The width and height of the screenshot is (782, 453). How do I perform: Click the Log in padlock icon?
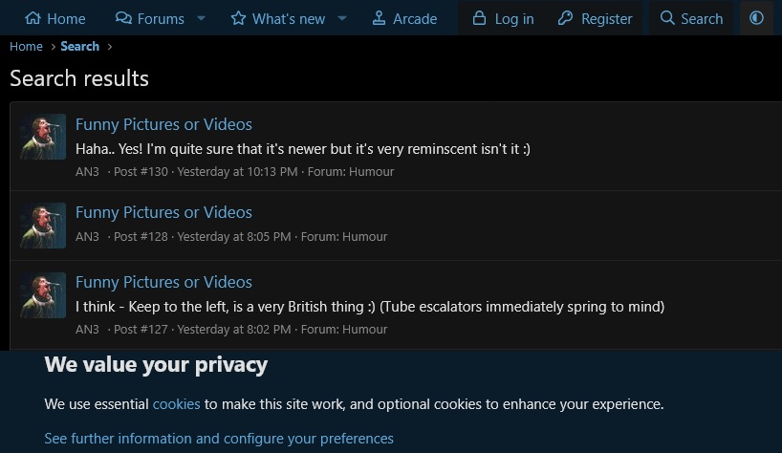click(x=480, y=18)
